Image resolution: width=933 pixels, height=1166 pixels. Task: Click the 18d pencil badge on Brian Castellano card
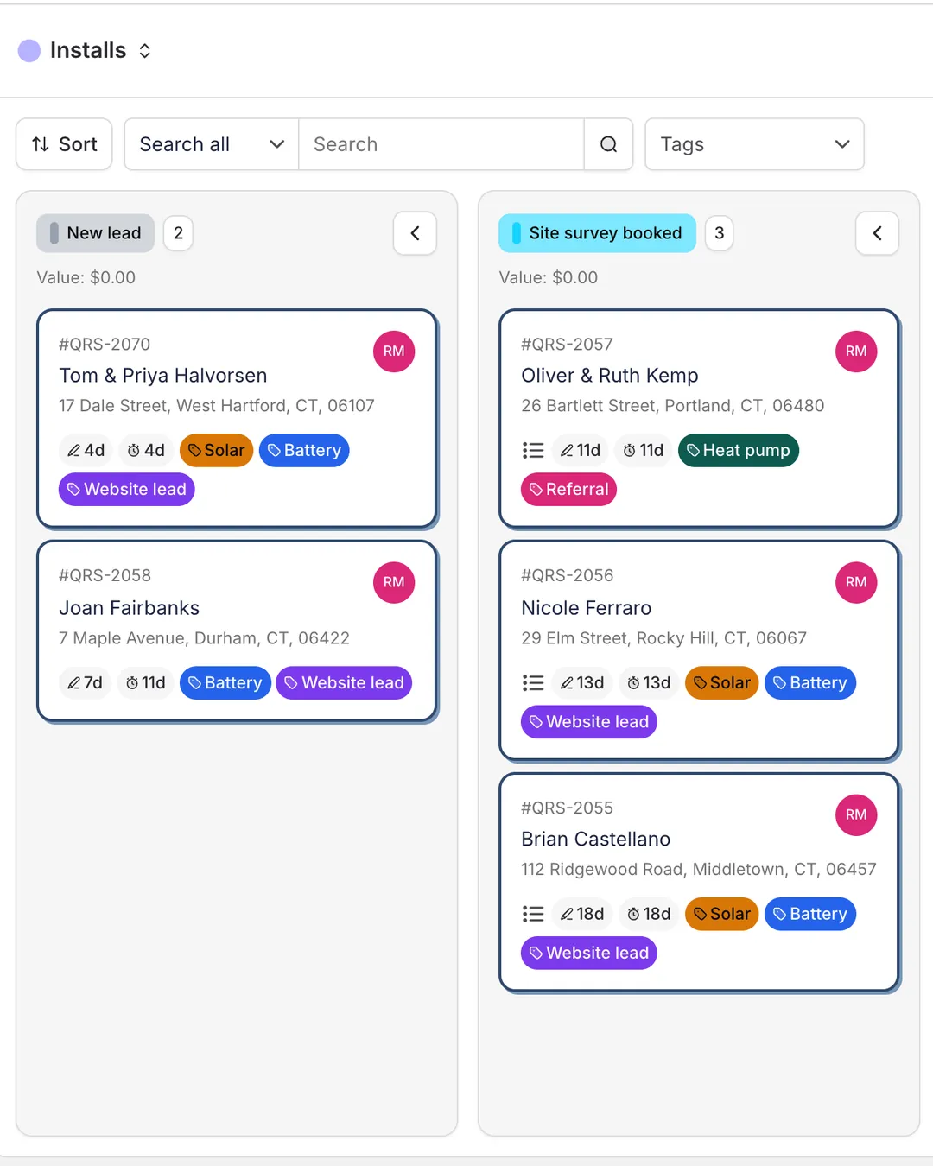click(x=582, y=914)
